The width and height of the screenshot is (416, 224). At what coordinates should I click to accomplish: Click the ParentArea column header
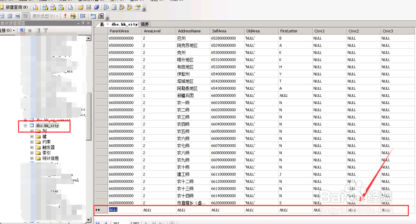125,31
